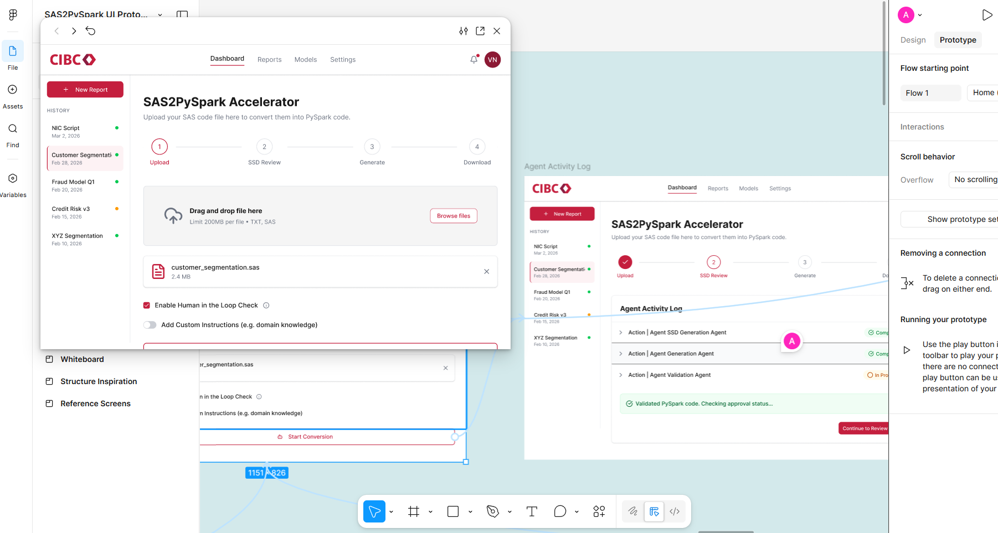This screenshot has width=998, height=533.
Task: Expand the Agent SSD Generation Agent row
Action: [x=620, y=332]
